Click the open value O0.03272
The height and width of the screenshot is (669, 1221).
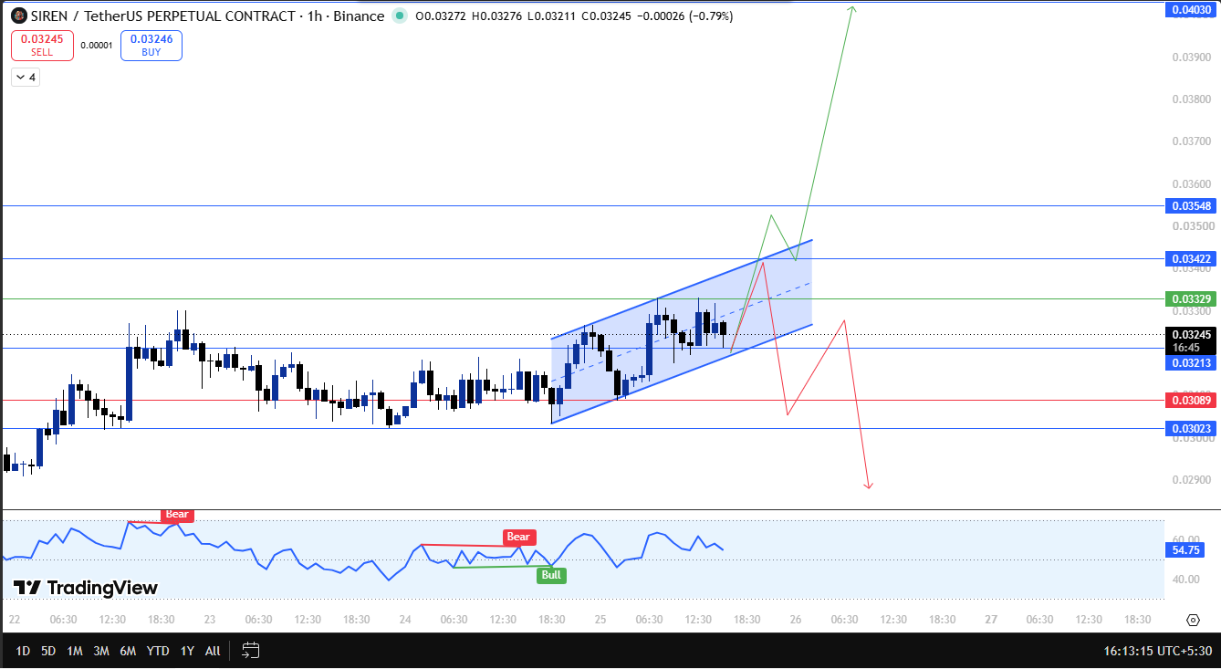pyautogui.click(x=440, y=16)
